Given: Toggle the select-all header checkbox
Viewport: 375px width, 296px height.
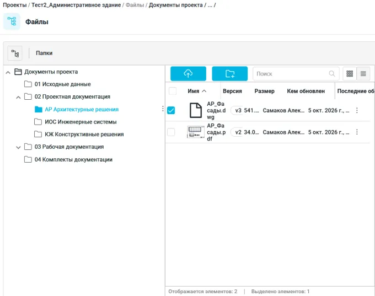Looking at the screenshot, I should click(x=173, y=91).
